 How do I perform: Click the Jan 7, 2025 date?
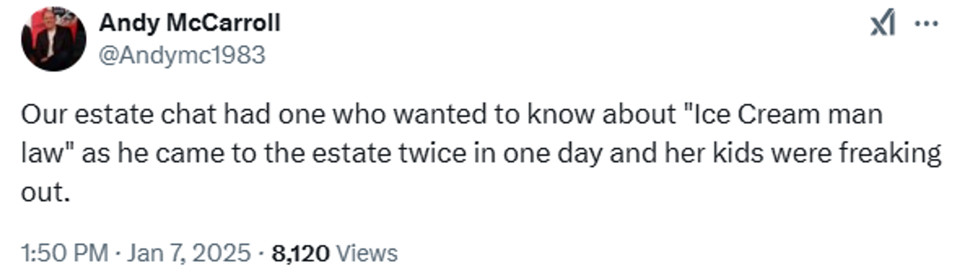[x=189, y=253]
